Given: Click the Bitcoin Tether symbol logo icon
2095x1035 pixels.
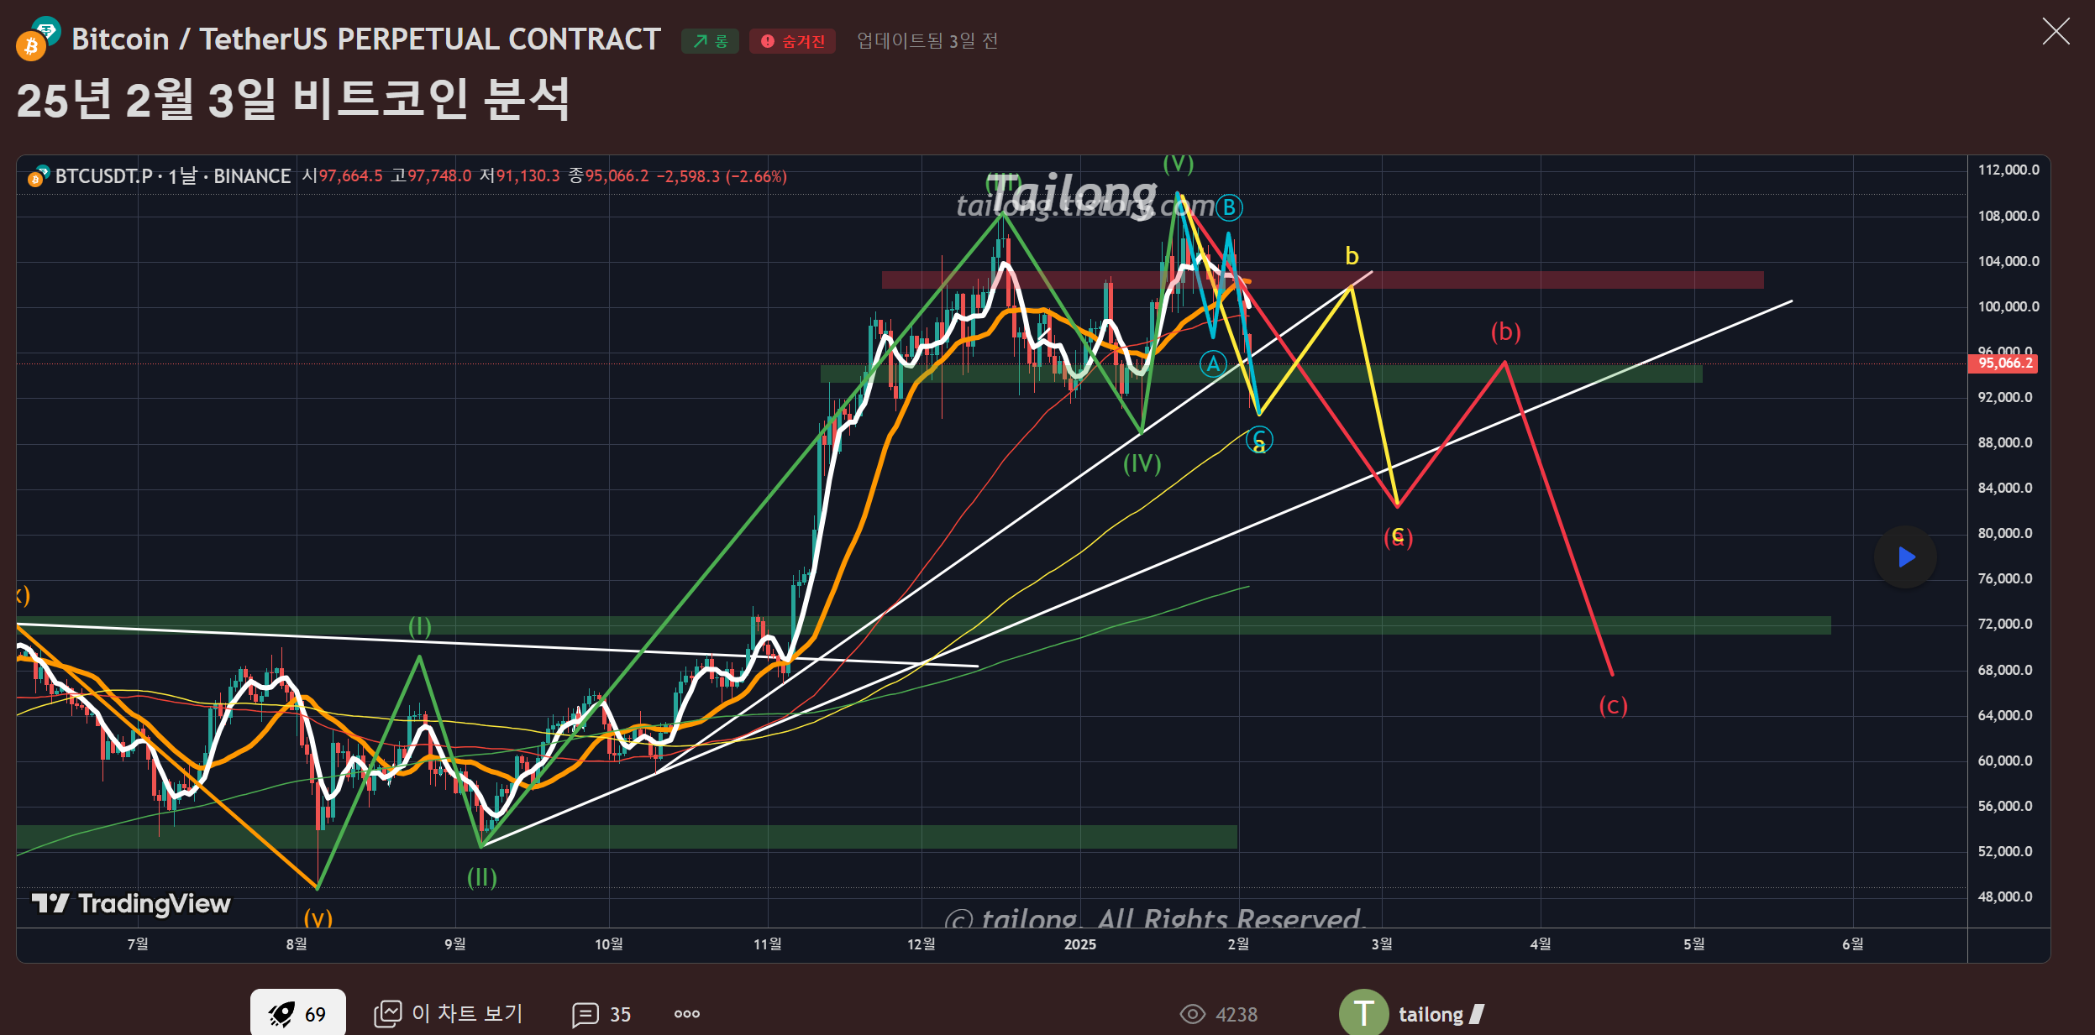Looking at the screenshot, I should click(x=38, y=39).
